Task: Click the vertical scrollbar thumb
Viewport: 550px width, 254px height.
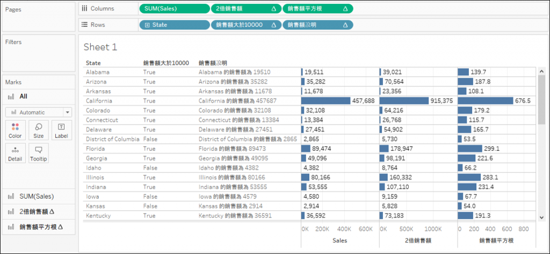Action: click(x=541, y=99)
